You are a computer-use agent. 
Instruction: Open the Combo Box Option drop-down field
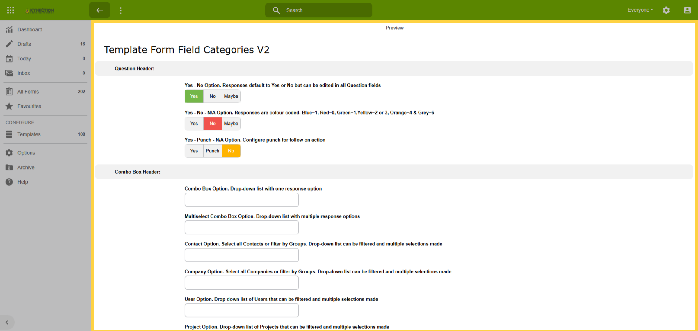pos(242,200)
